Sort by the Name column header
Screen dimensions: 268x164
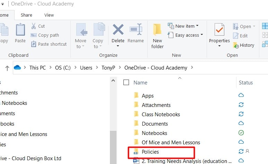[x=140, y=83]
